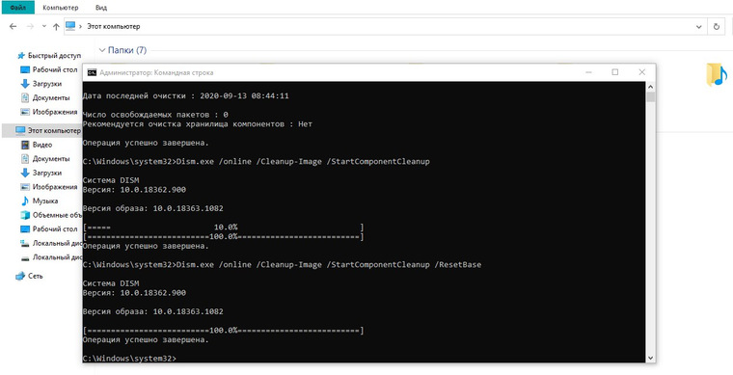Select Этот компьютер in navigation pane
This screenshot has width=733, height=375.
coord(47,130)
